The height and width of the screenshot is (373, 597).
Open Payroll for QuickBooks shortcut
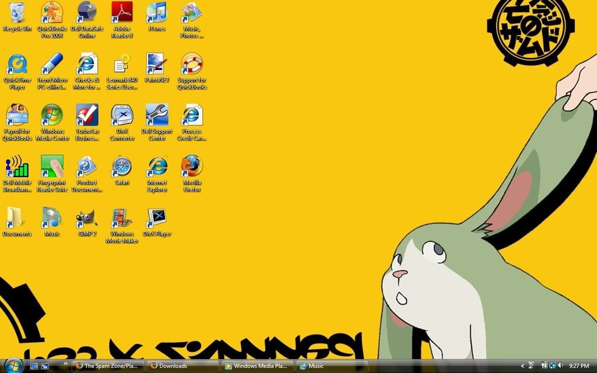pyautogui.click(x=17, y=122)
